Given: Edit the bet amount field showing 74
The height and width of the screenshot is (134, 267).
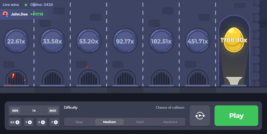Looking at the screenshot, I should click(34, 110).
